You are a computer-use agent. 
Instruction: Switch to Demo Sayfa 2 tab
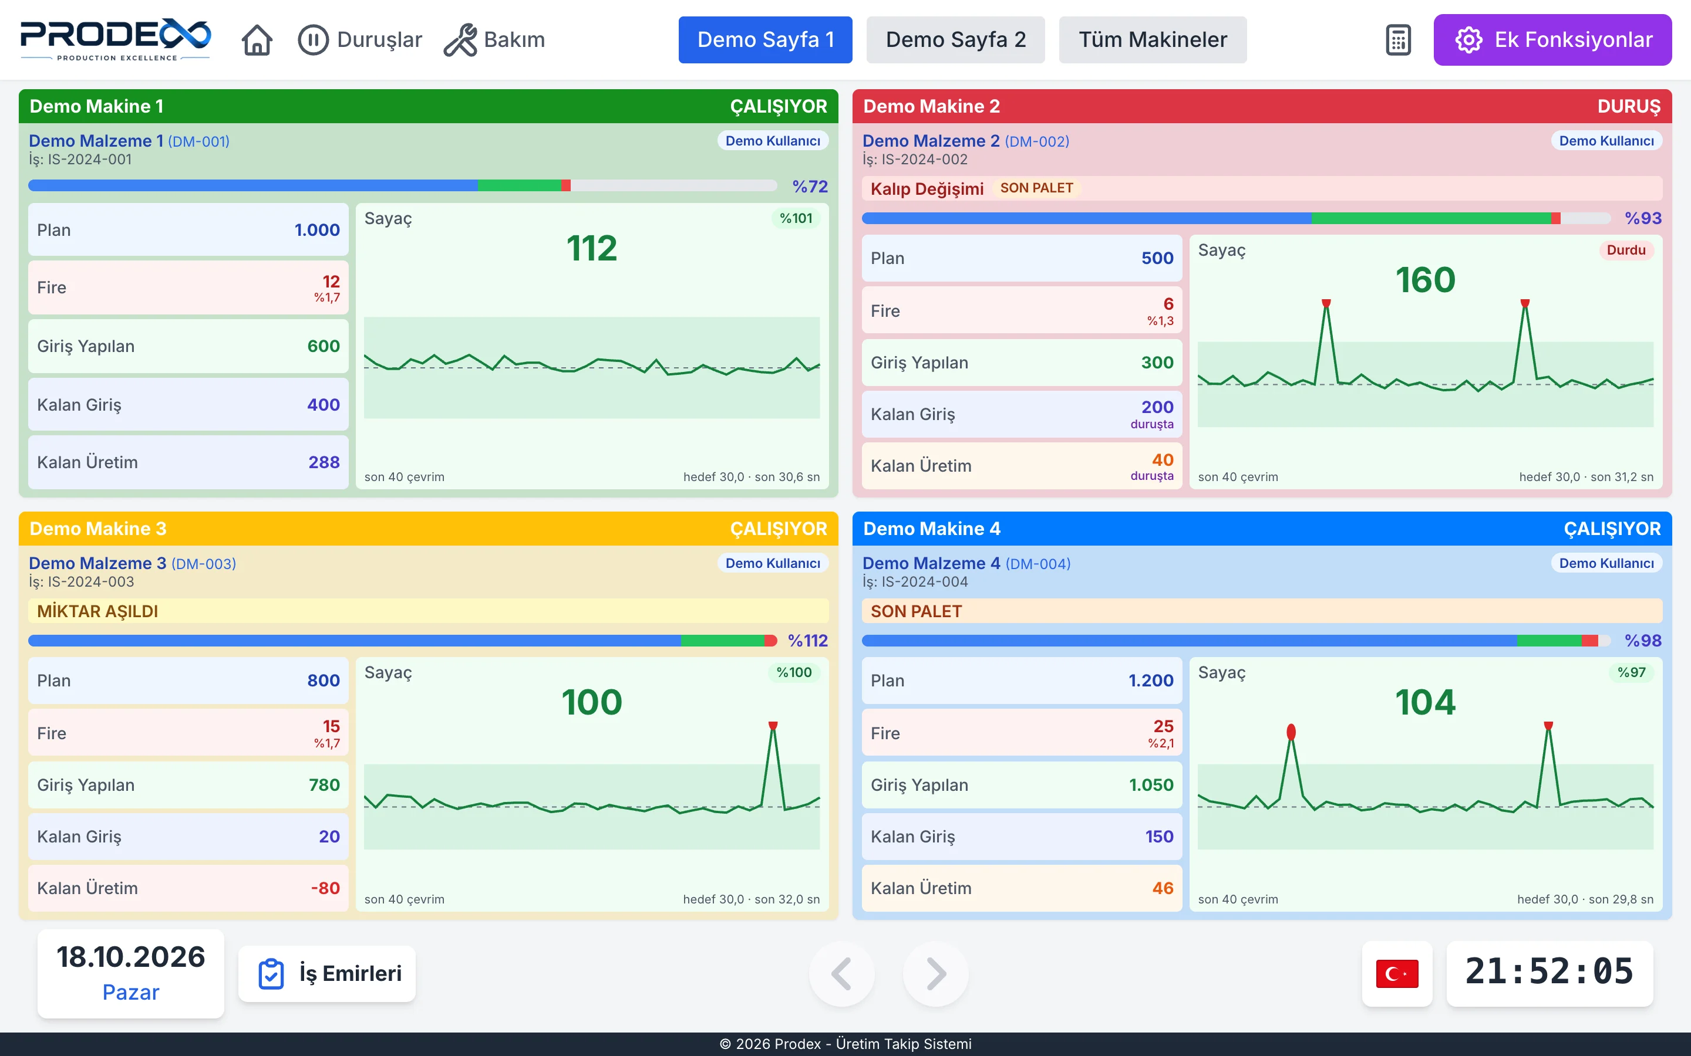point(955,40)
